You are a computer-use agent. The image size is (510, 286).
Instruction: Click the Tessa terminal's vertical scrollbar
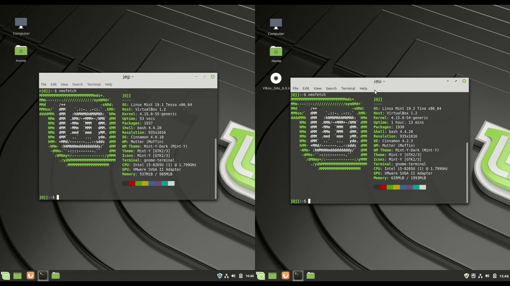click(216, 168)
